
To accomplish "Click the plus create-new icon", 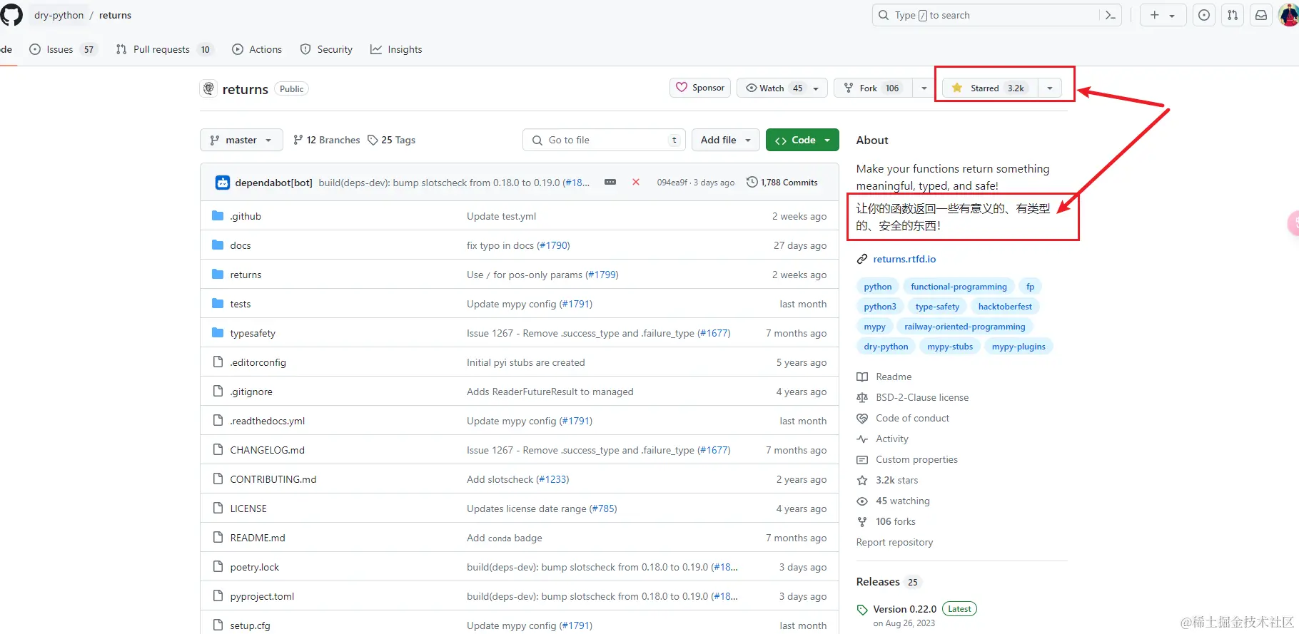I will click(1155, 15).
